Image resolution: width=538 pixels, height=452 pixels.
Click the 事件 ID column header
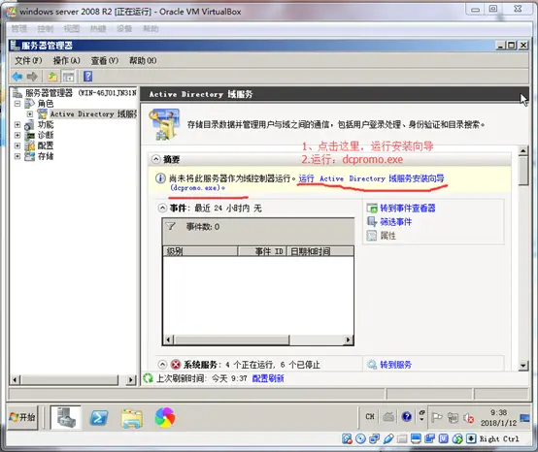pos(262,251)
